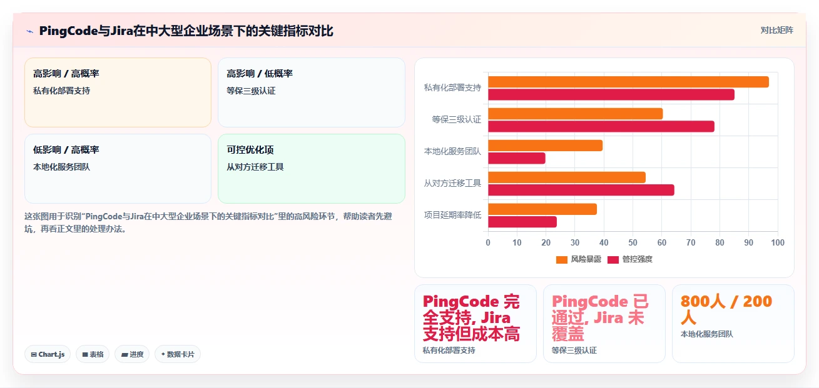Viewport: 819px width, 388px height.
Task: Select the 高影响 / 高概率 quadrant card
Action: 118,92
